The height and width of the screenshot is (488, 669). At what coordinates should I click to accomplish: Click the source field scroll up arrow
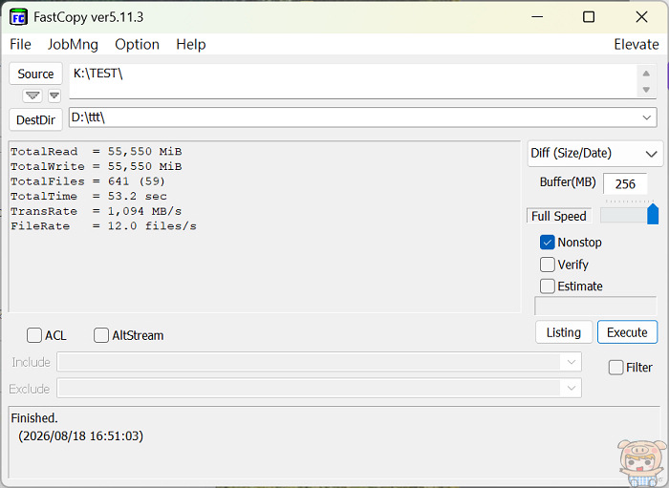click(646, 74)
